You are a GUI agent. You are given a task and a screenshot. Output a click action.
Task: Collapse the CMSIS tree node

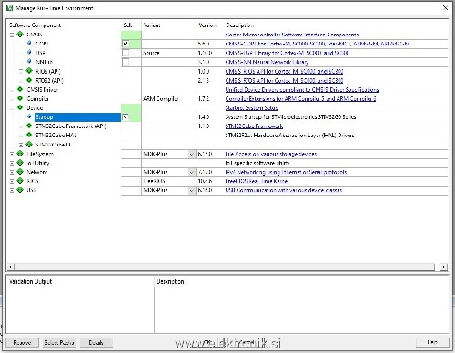pyautogui.click(x=12, y=35)
